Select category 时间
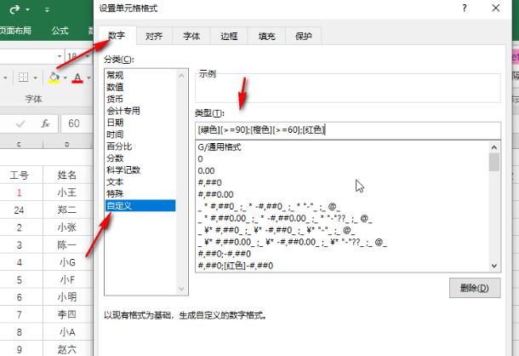The image size is (519, 356). [140, 135]
